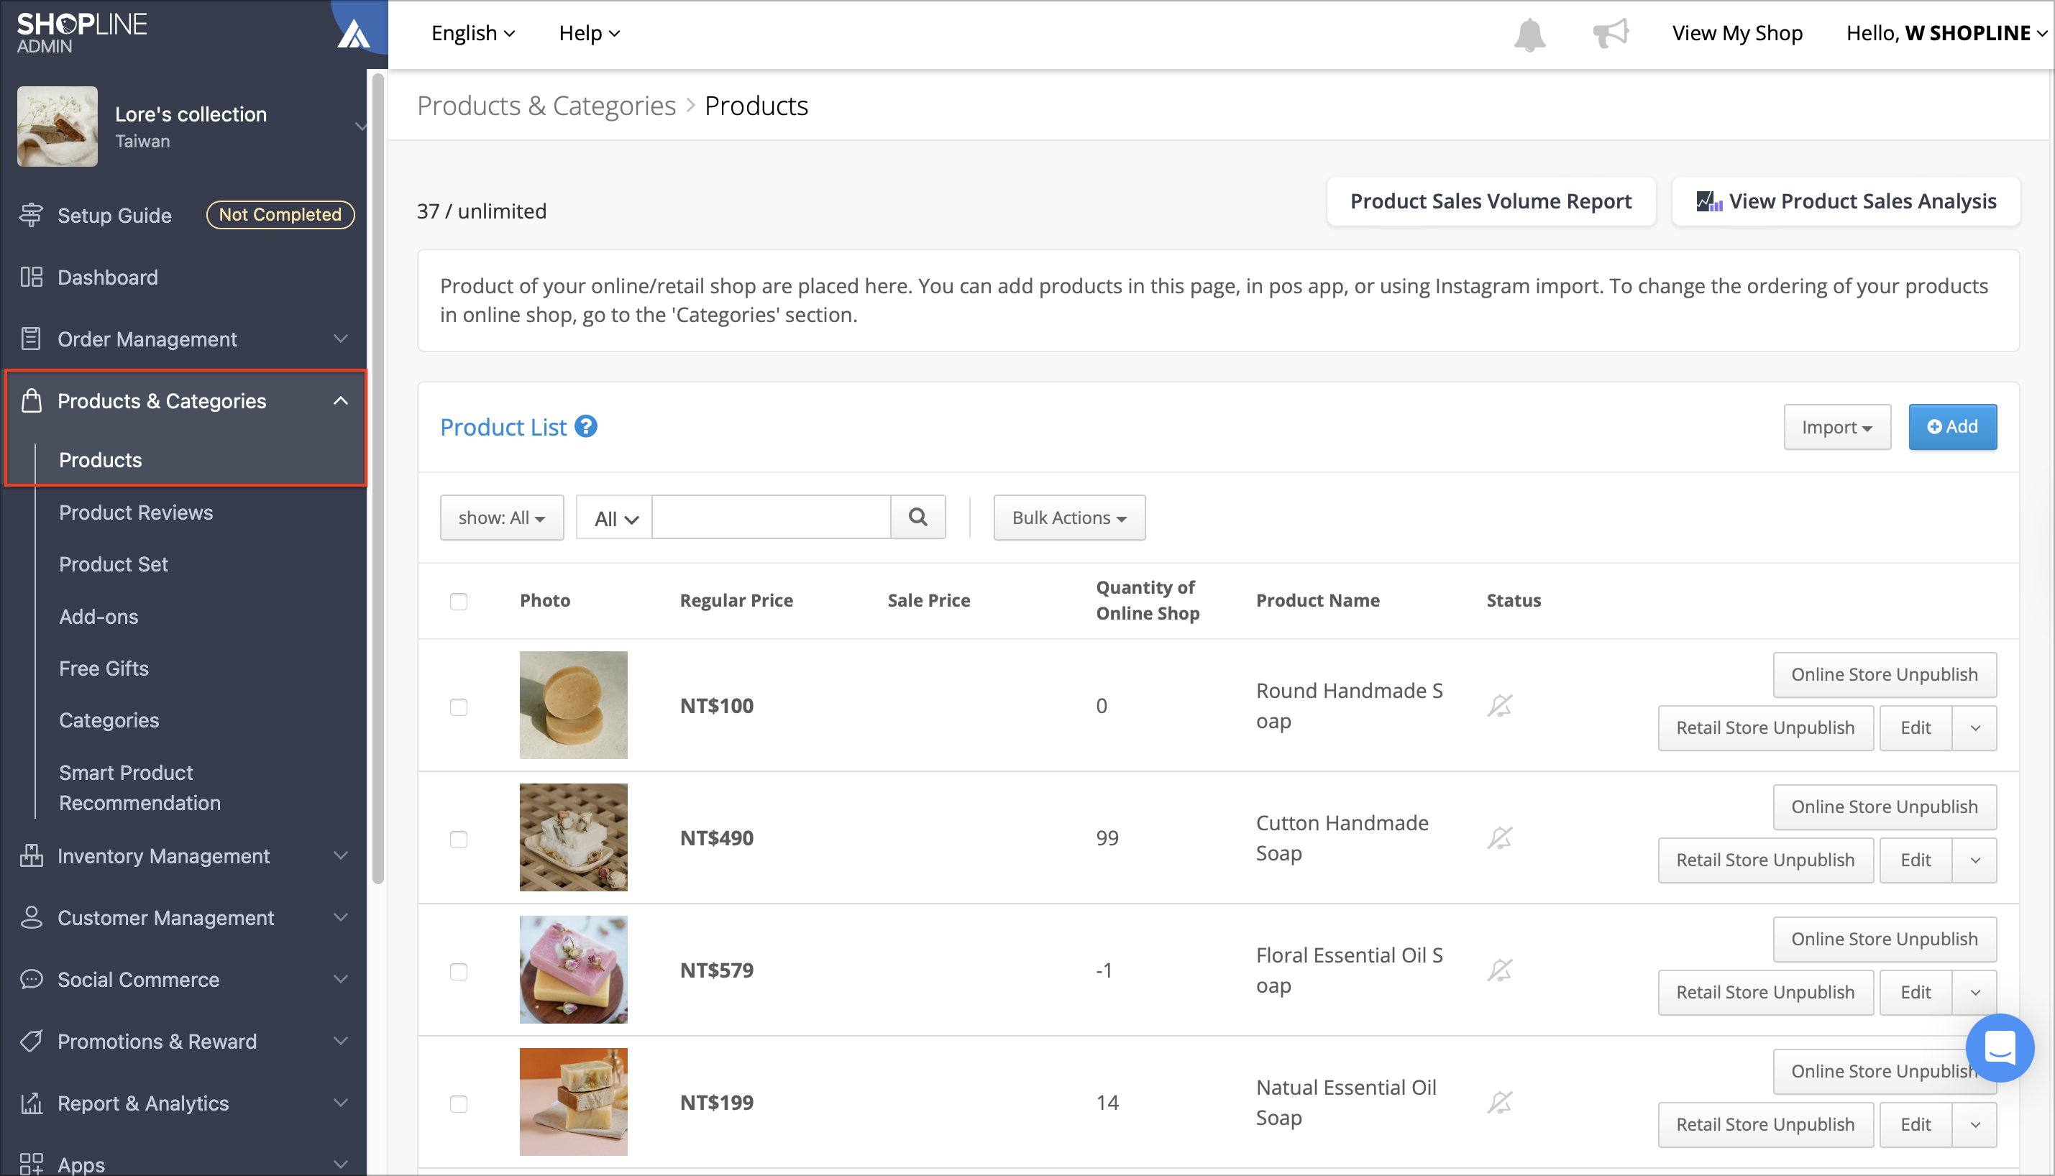Click Retail Store Unpublish for Cutton Handmade Soap

point(1765,860)
